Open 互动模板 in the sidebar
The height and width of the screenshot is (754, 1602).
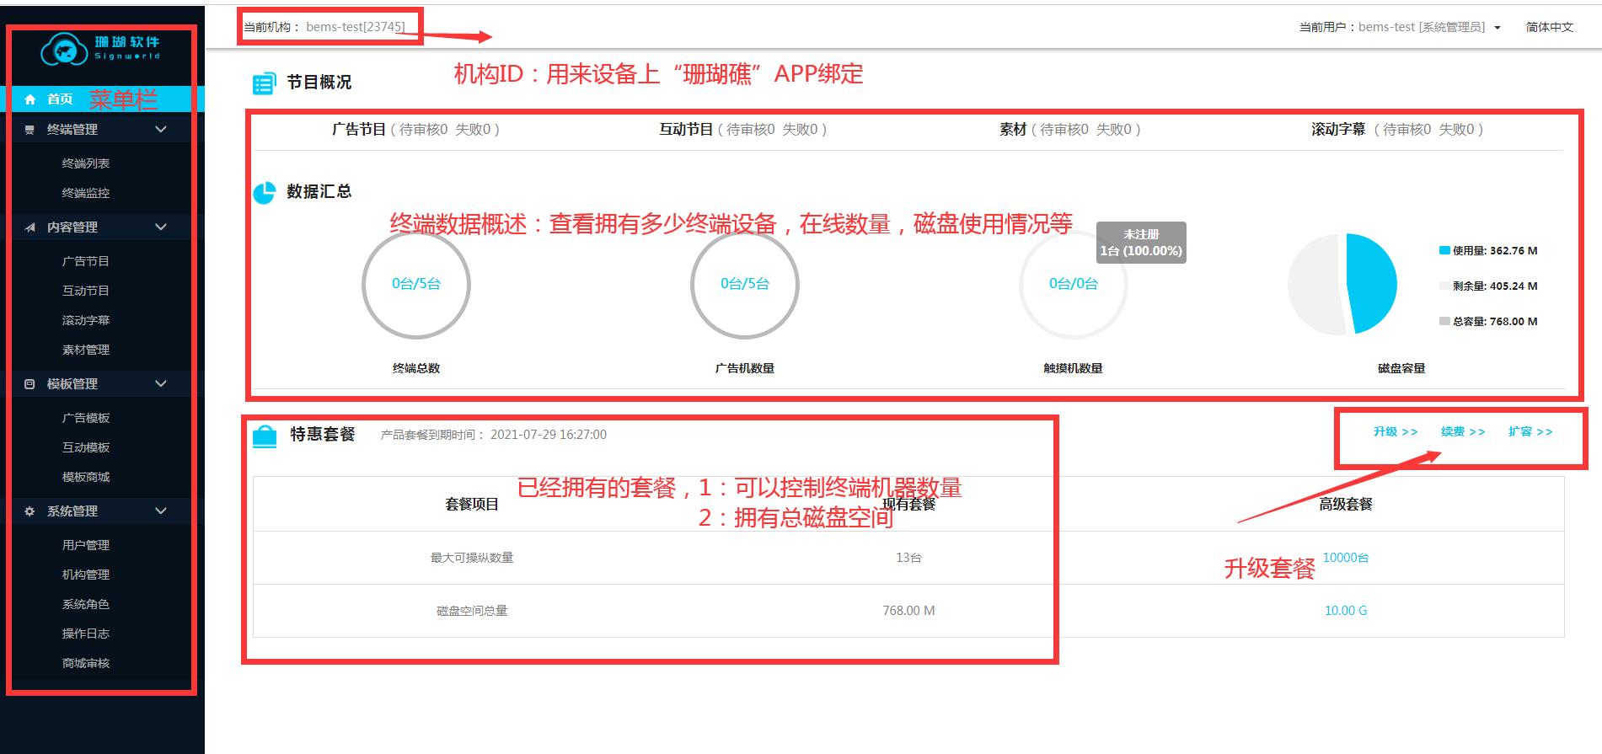86,447
